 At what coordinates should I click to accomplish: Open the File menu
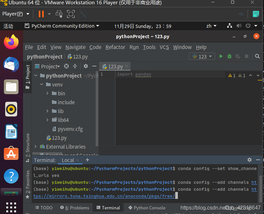point(29,47)
